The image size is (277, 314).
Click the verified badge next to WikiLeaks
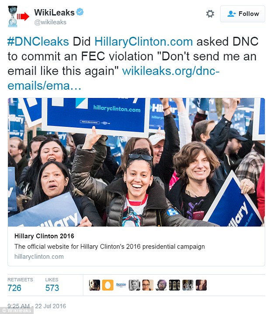pyautogui.click(x=80, y=12)
